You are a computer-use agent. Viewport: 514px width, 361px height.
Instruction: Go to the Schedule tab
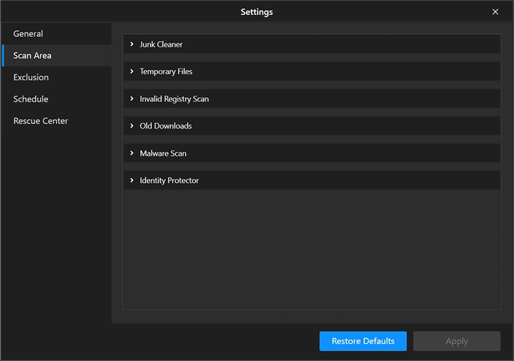click(31, 99)
